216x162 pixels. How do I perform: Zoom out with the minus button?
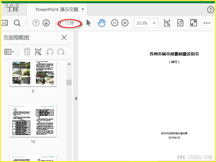tap(114, 23)
